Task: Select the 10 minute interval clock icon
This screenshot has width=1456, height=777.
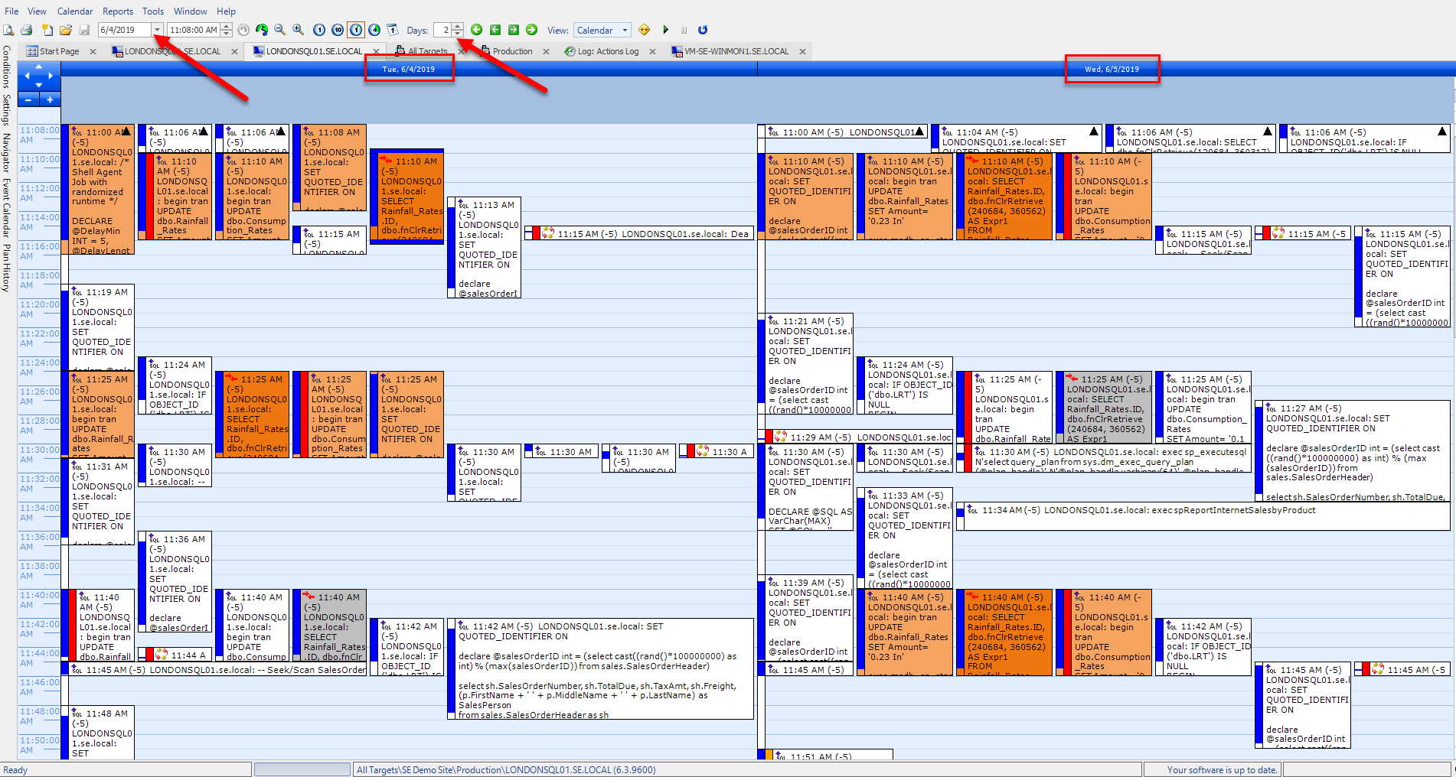Action: pos(338,30)
